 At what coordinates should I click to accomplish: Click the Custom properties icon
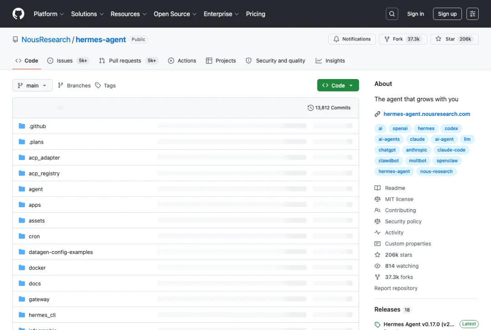coord(377,244)
